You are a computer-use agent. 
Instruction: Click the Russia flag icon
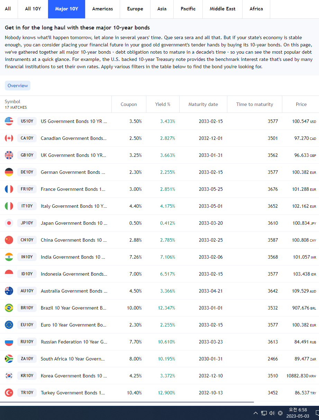[9, 342]
